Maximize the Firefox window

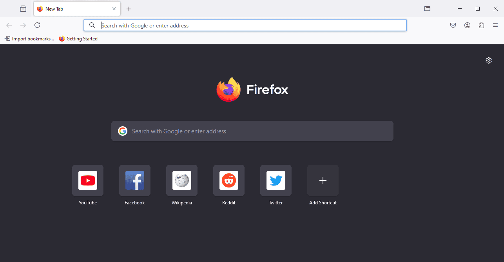click(478, 9)
